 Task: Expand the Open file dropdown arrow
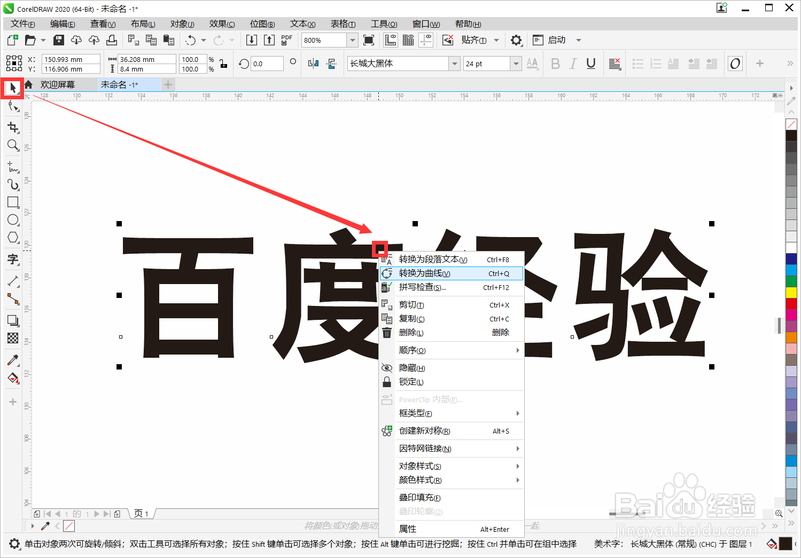pos(43,40)
